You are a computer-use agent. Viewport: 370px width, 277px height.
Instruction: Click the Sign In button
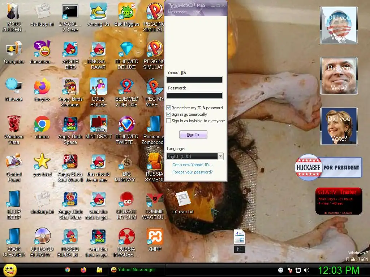point(193,135)
